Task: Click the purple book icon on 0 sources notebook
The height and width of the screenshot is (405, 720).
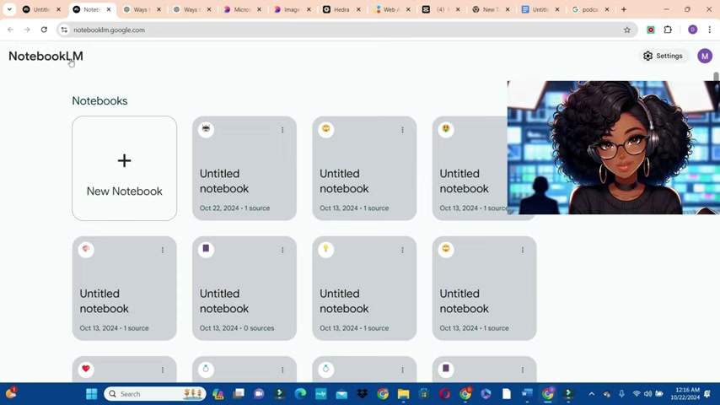Action: pos(207,249)
